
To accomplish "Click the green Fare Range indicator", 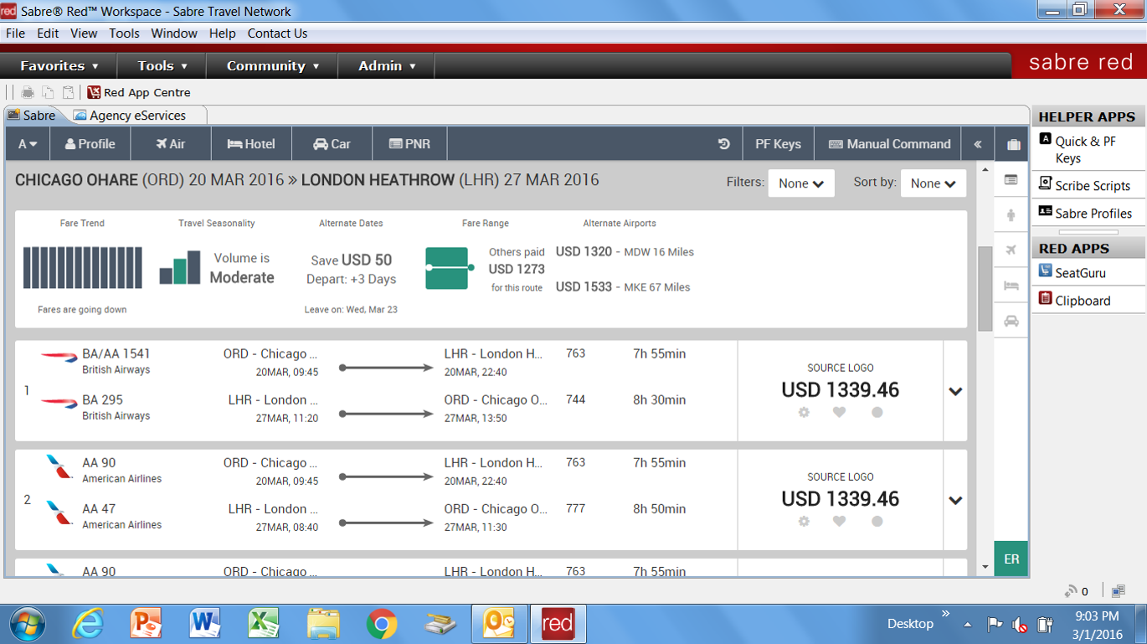I will coord(450,268).
